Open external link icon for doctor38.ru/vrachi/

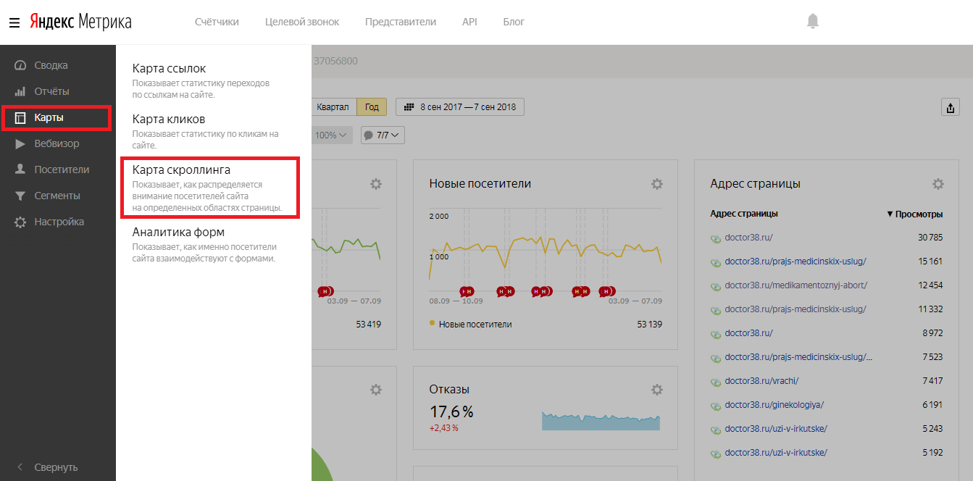pos(716,381)
